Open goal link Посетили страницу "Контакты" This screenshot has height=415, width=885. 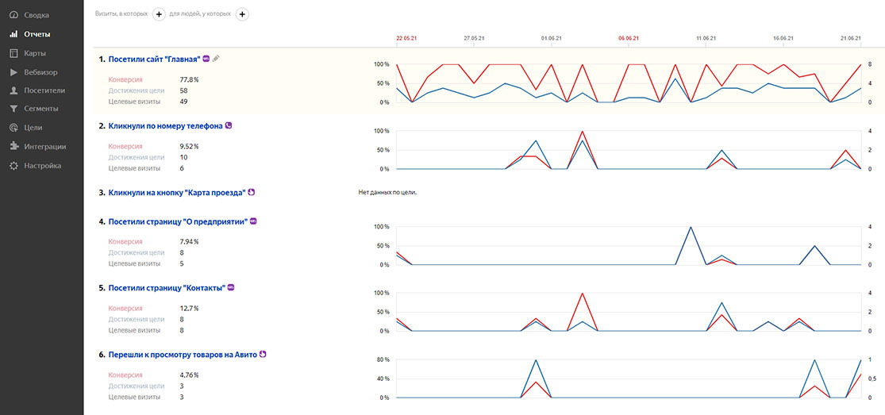point(167,288)
